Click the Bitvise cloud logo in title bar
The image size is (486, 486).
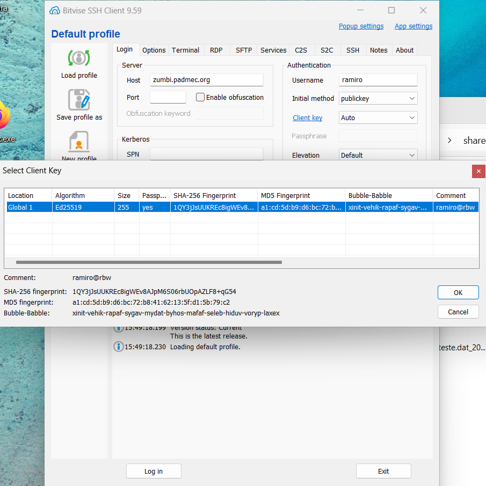(x=55, y=11)
